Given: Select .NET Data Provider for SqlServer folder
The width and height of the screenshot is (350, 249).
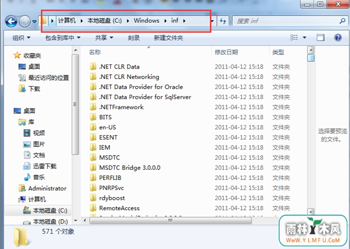Looking at the screenshot, I should point(140,97).
